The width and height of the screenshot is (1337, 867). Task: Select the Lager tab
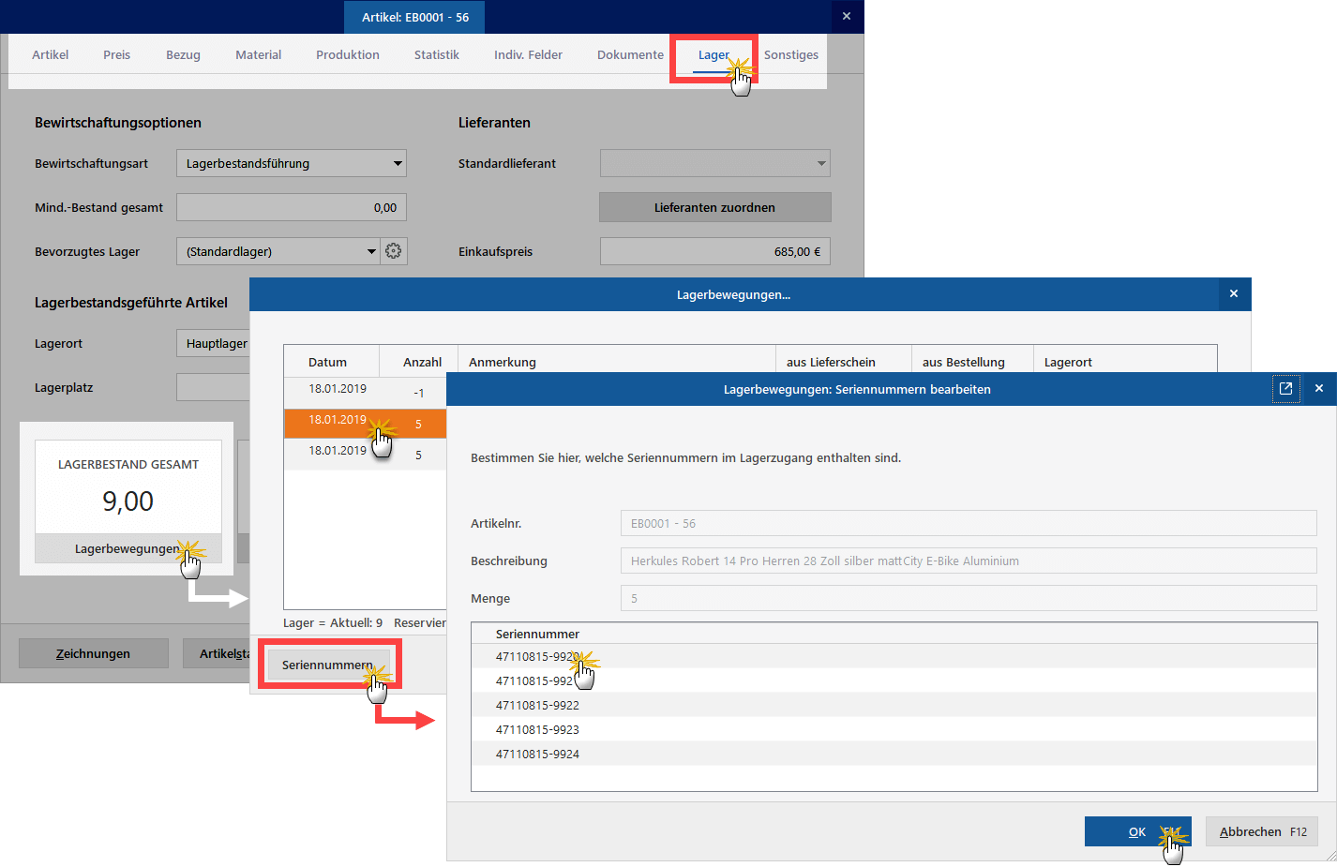(x=714, y=54)
